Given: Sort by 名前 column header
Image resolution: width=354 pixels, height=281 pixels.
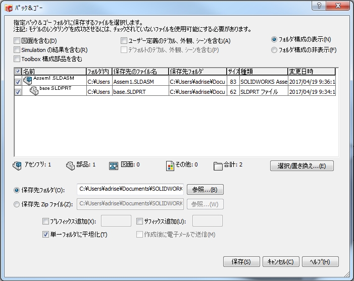Looking at the screenshot, I should coord(53,72).
